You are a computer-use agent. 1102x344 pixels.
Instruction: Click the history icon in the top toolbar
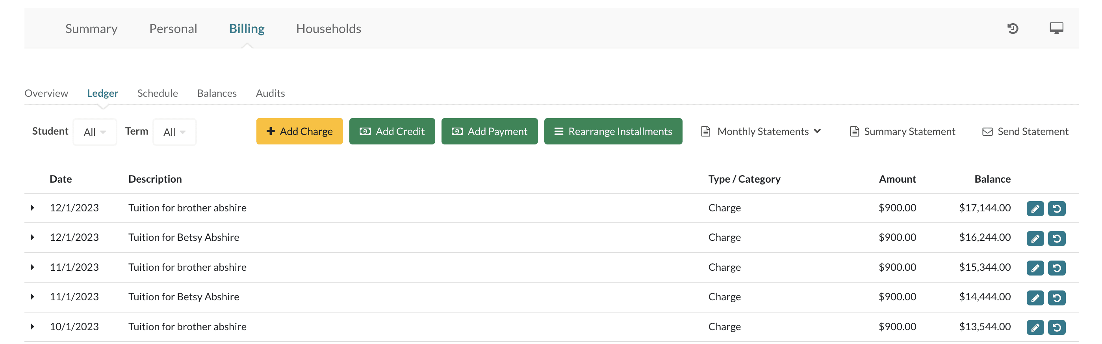[1013, 29]
